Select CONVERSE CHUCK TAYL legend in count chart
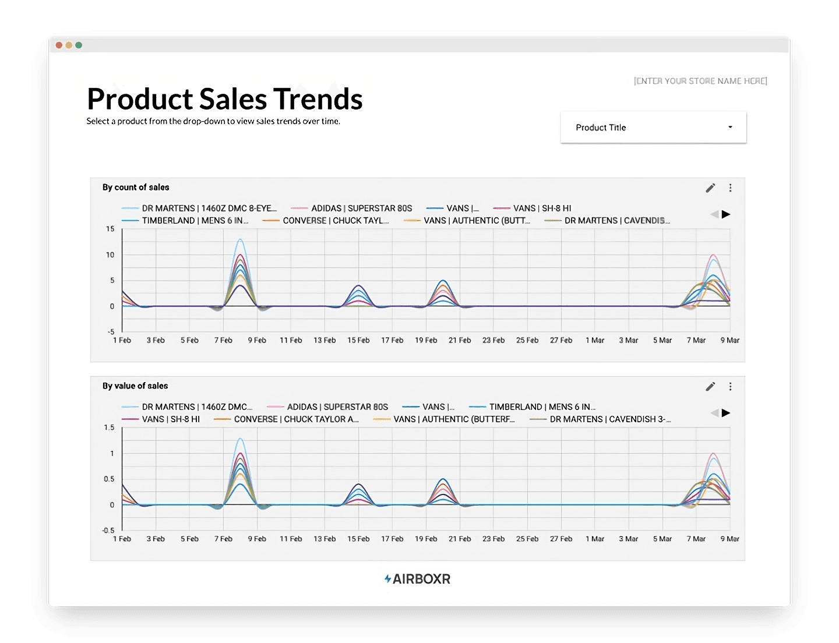 click(x=325, y=220)
